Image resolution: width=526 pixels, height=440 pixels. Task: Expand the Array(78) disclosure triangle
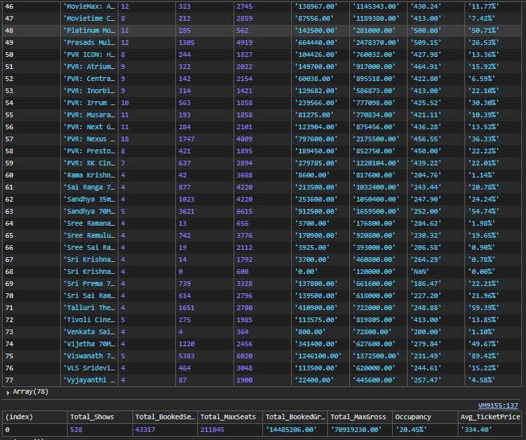coord(8,392)
